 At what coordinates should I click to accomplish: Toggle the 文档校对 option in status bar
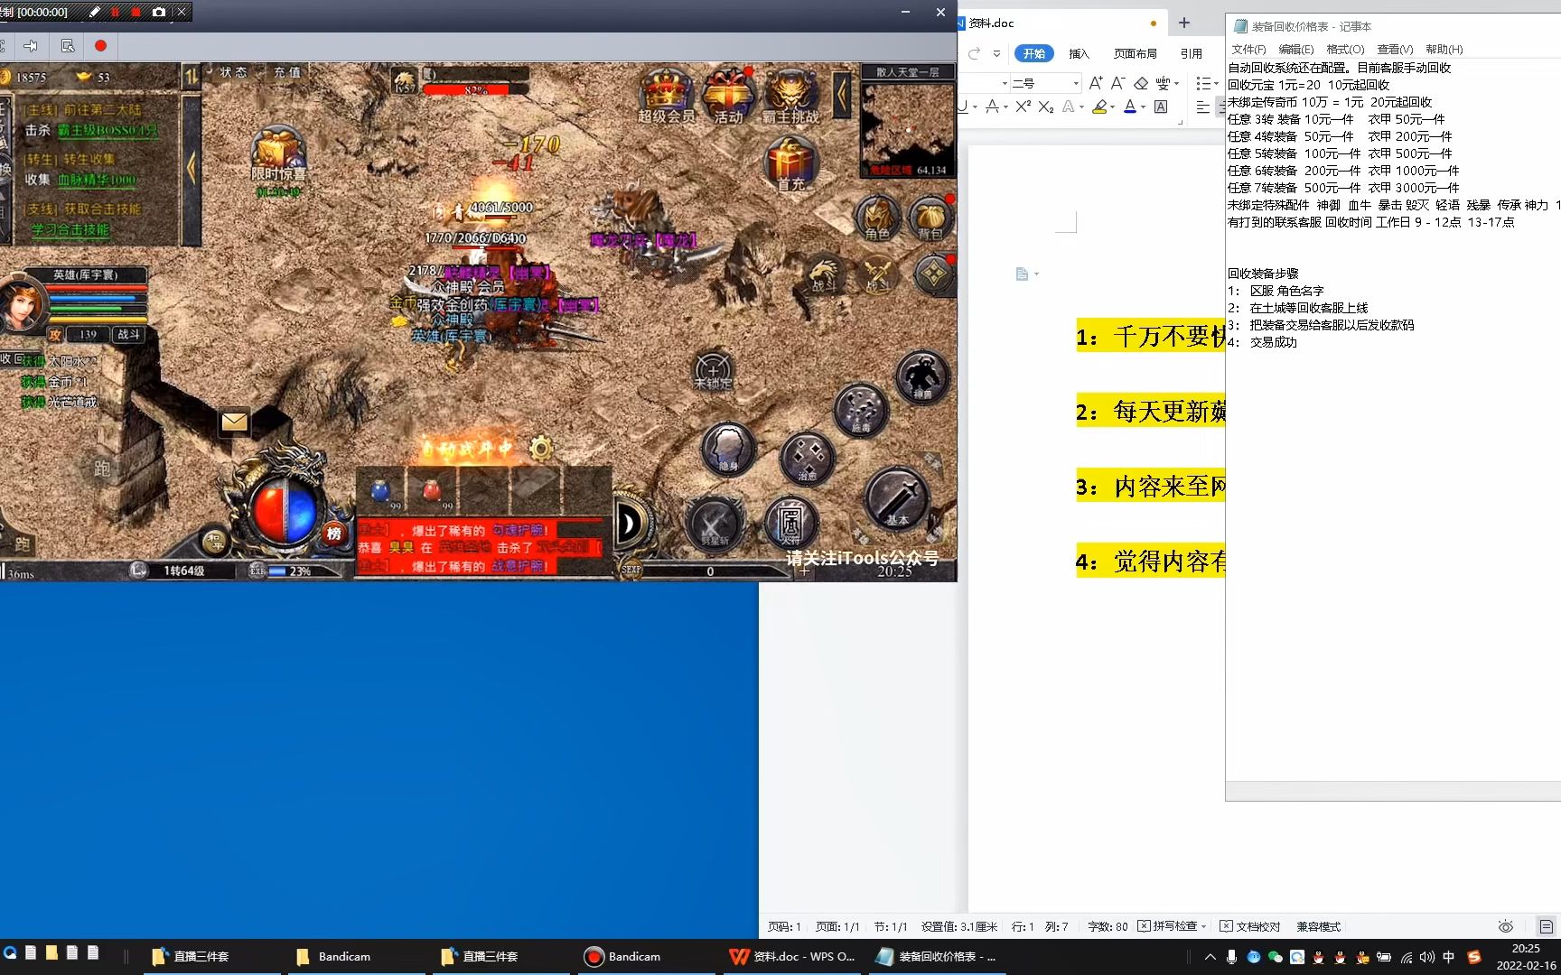click(1250, 926)
